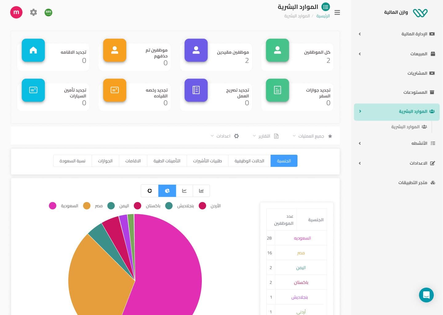Open the التأمينات الطبية tab
The image size is (443, 315).
167,161
